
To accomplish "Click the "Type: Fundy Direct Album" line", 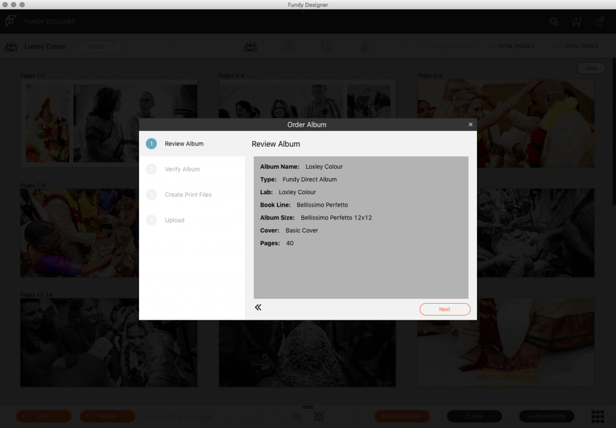I will click(298, 180).
